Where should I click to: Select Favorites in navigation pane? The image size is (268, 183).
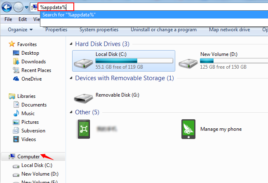pyautogui.click(x=27, y=44)
